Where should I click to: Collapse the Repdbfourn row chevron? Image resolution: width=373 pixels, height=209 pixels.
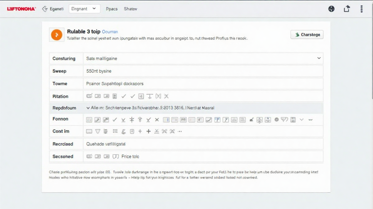pyautogui.click(x=88, y=108)
